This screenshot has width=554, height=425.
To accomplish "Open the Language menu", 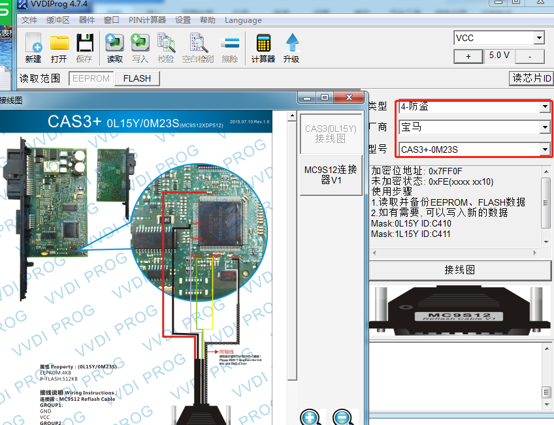I will (244, 20).
